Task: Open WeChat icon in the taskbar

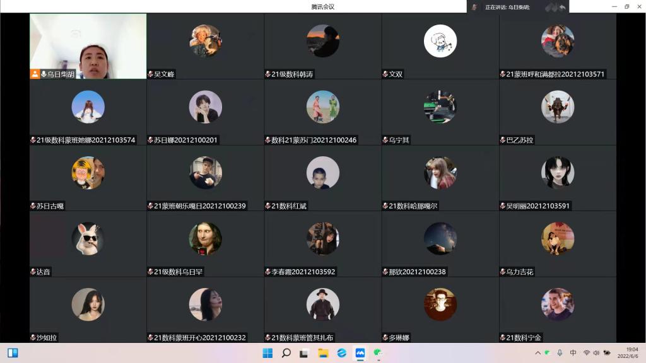Action: (x=379, y=353)
